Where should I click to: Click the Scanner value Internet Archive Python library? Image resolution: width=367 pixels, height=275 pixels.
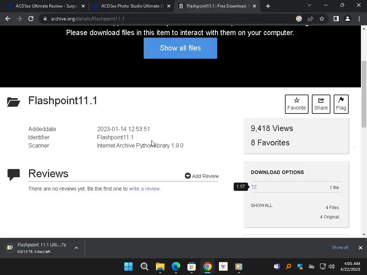(140, 145)
